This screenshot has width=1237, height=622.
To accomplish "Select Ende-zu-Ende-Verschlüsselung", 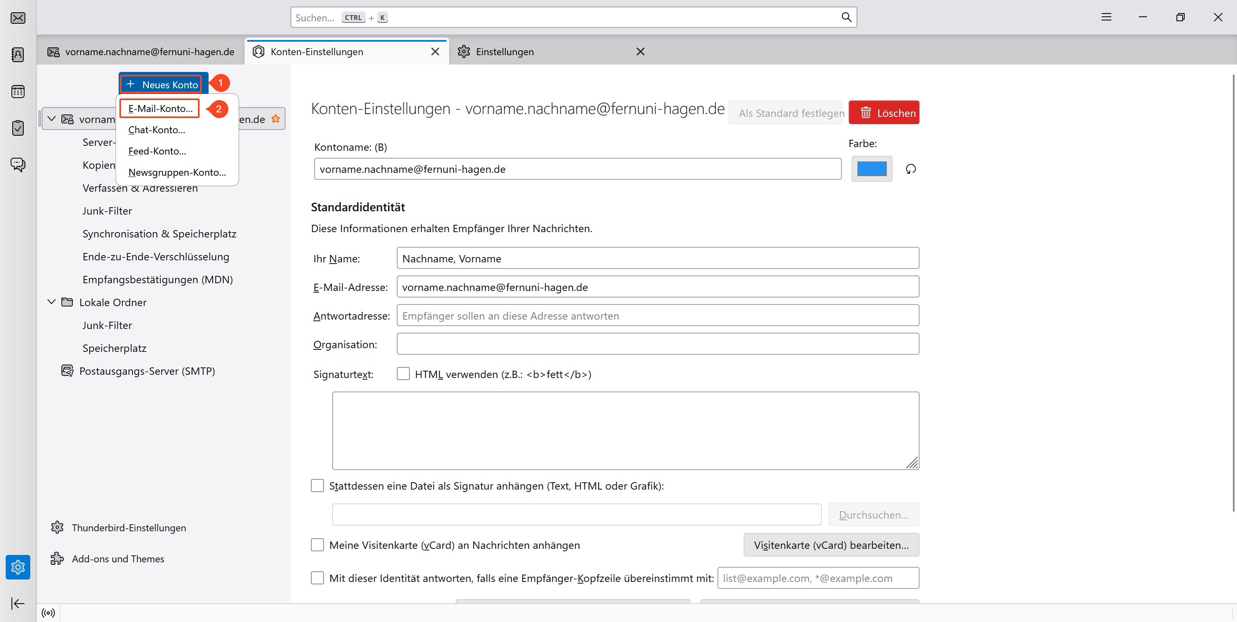I will coord(155,257).
